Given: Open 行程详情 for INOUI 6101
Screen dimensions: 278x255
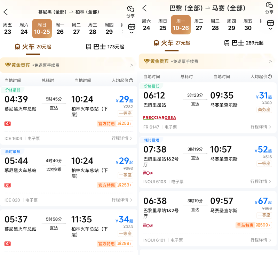Looking at the screenshot, I should [x=261, y=240].
